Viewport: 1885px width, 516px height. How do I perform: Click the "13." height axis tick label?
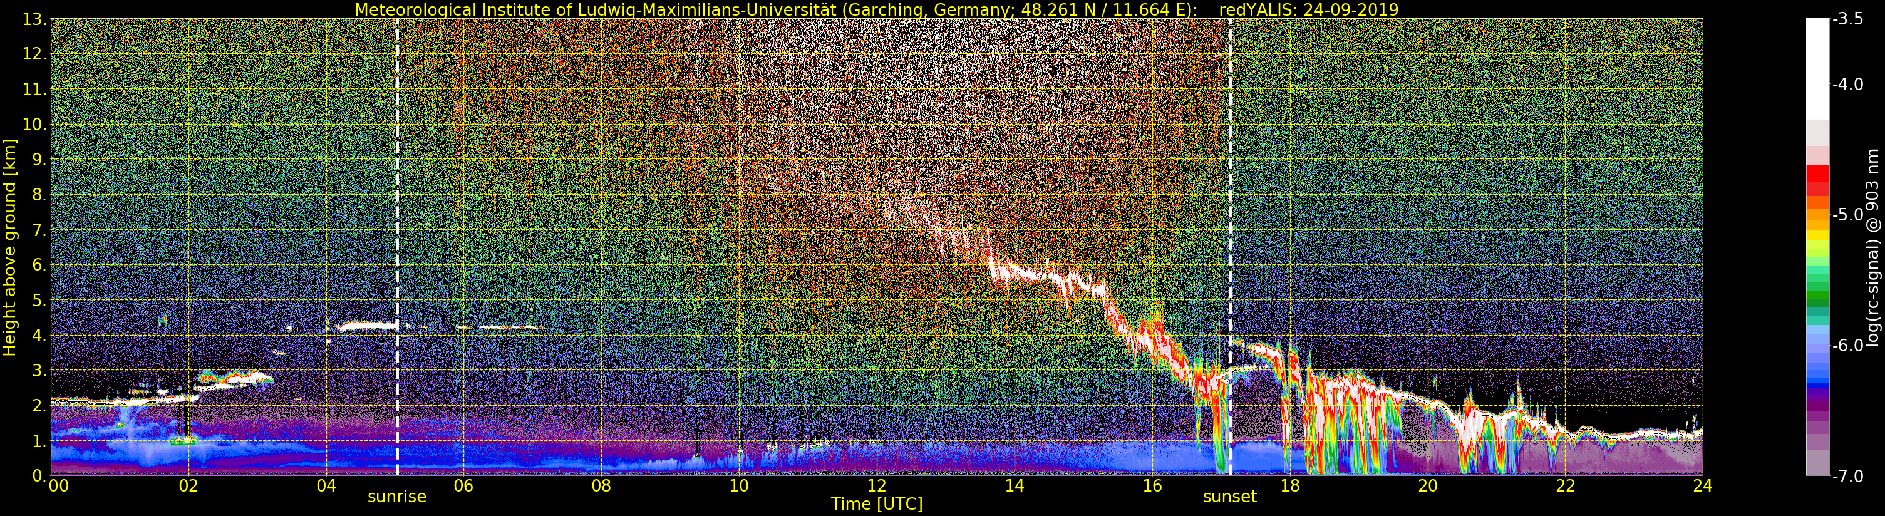[x=34, y=19]
